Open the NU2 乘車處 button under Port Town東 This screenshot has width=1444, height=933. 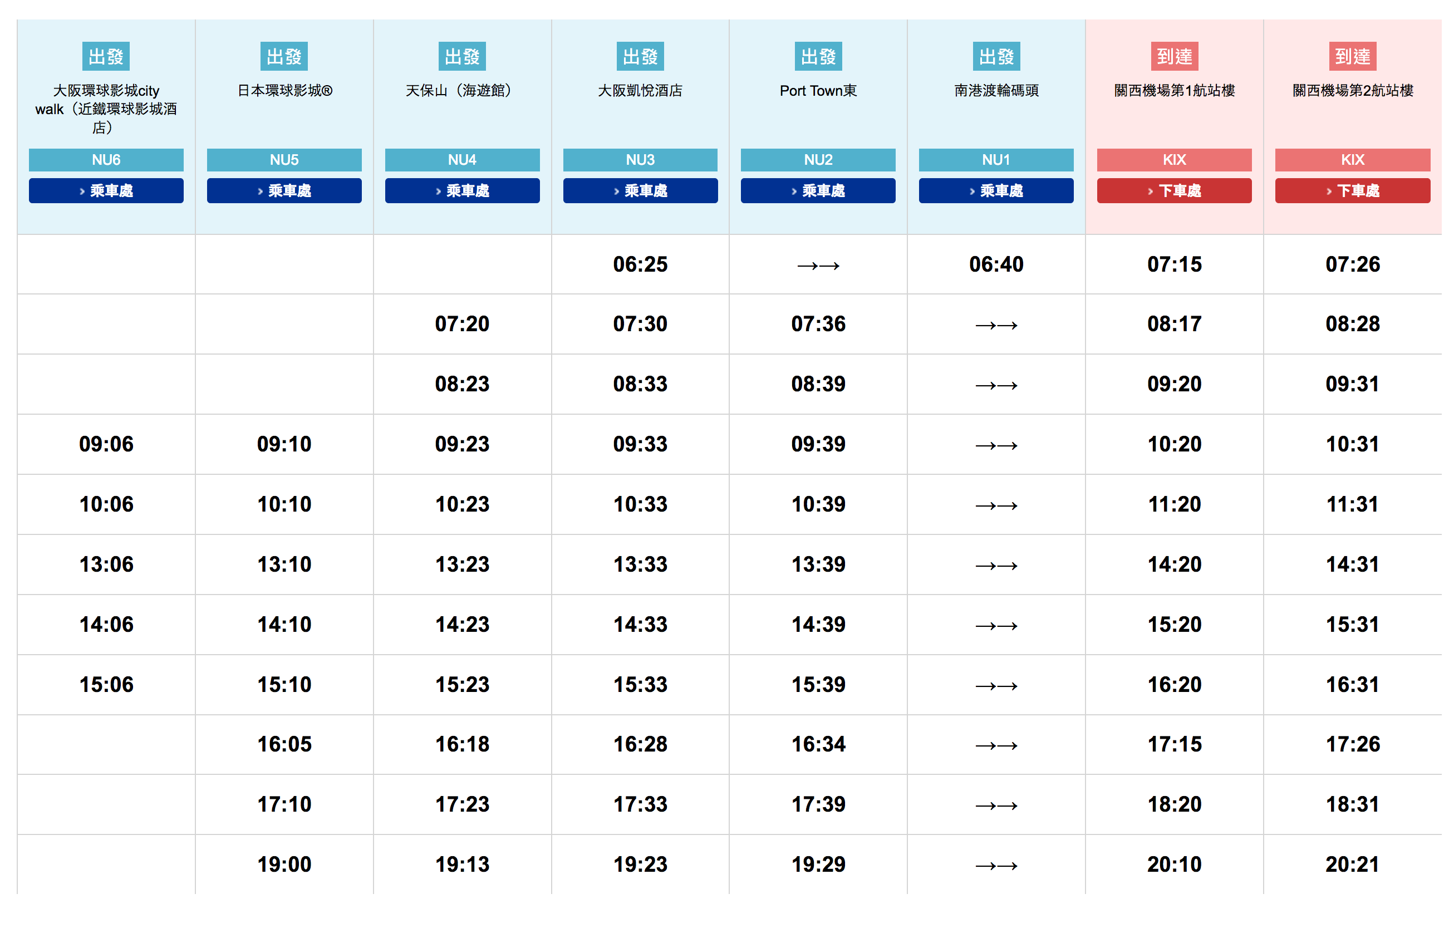(818, 191)
